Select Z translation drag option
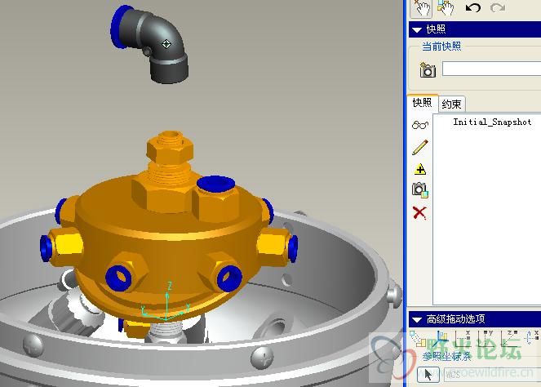541x387 pixels. [509, 339]
